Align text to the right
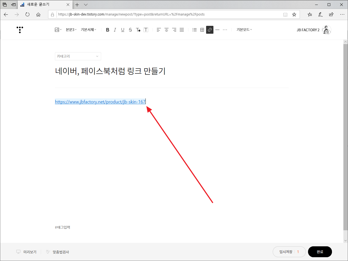The width and height of the screenshot is (348, 261). coord(174,30)
